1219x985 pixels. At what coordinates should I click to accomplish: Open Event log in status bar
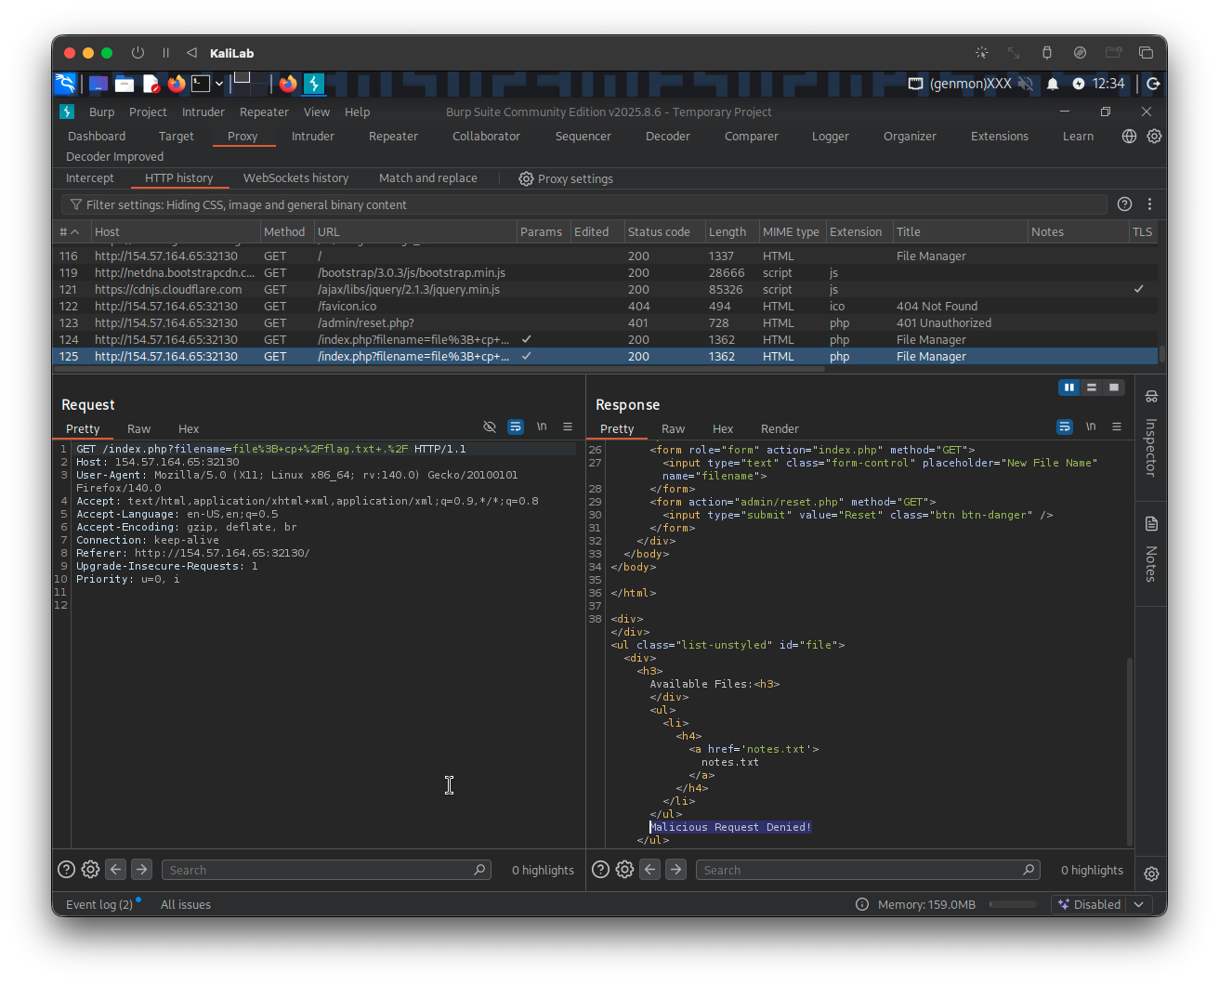(x=99, y=904)
